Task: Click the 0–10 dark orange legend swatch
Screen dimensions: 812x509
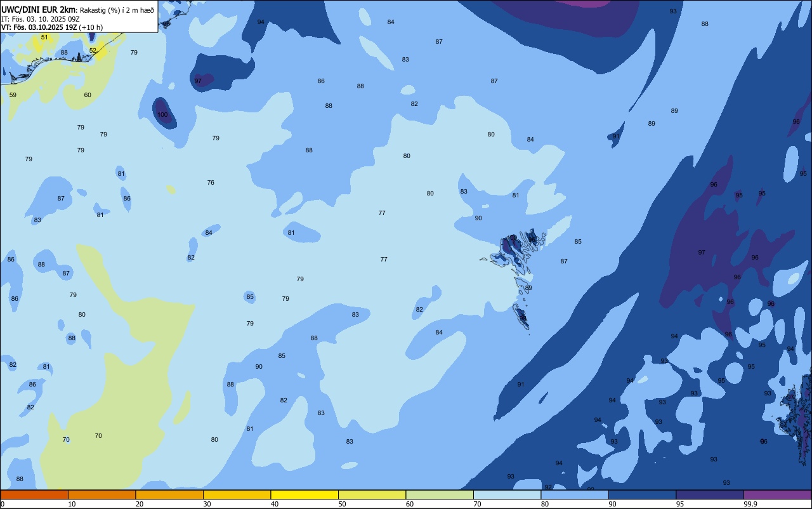Action: (34, 494)
